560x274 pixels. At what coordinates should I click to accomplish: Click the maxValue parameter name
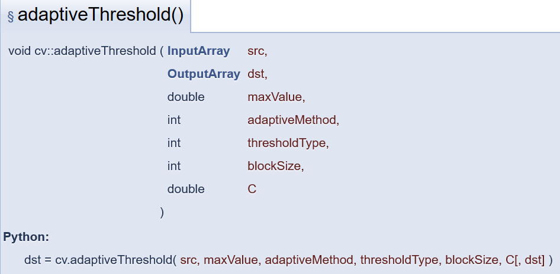[275, 97]
